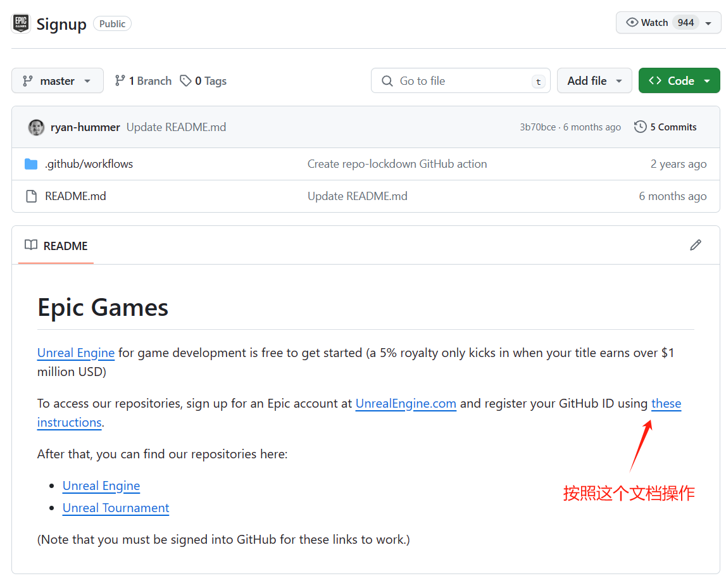
Task: Open the .github/workflows folder
Action: (89, 164)
